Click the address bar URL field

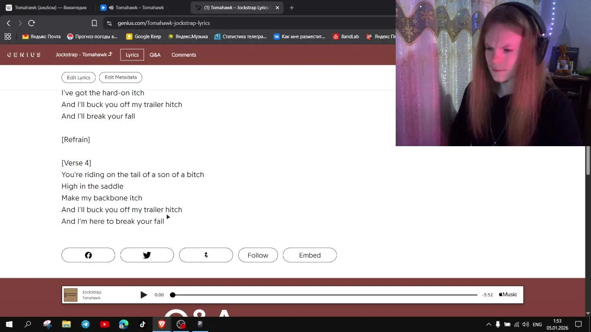(163, 23)
